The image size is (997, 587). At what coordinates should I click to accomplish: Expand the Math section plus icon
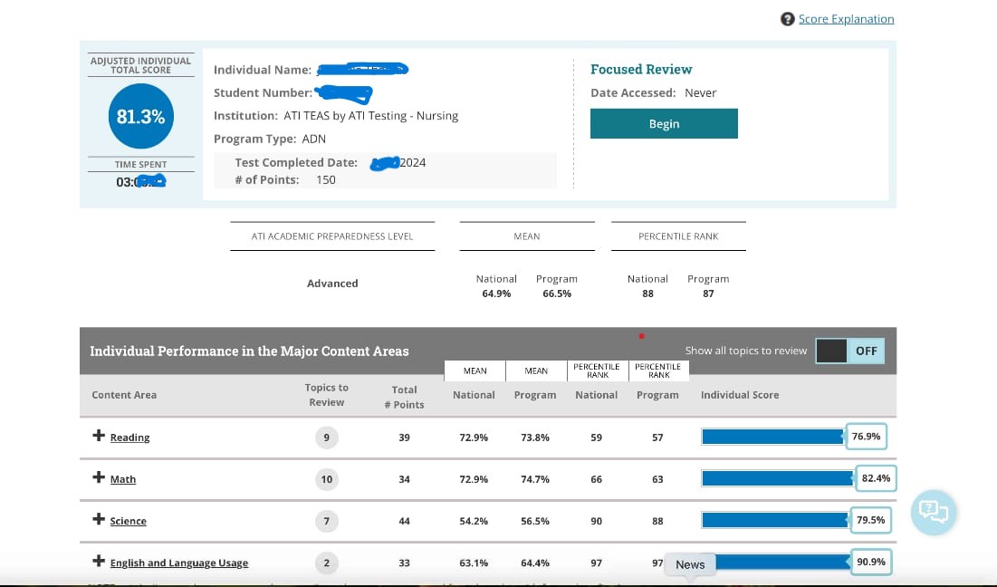pos(99,477)
